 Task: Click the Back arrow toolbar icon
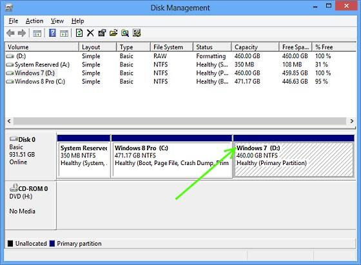[x=10, y=33]
